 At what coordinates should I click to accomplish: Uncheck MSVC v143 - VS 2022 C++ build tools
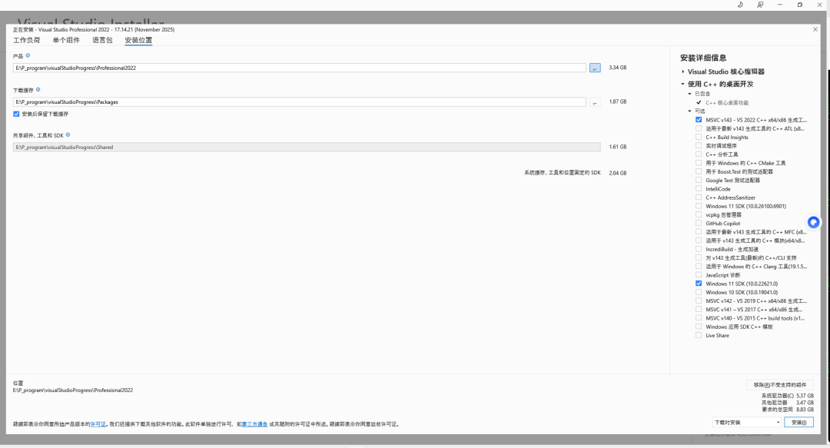click(x=699, y=120)
